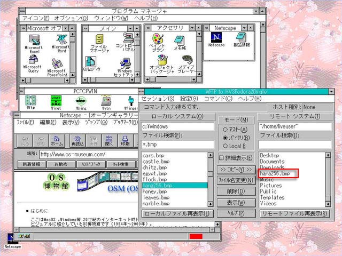Click the ファイル名変更(N) rename button
This screenshot has width=342, height=256.
[x=236, y=180]
